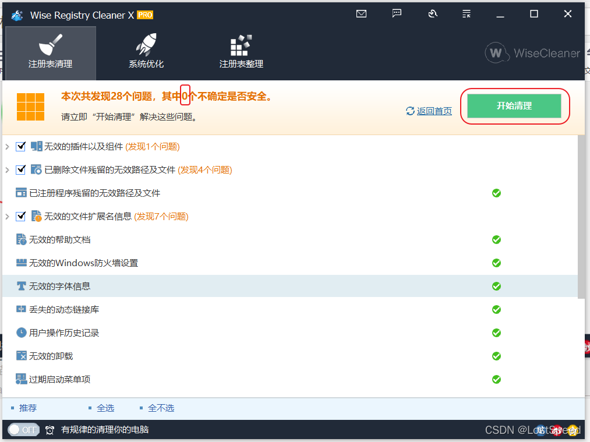Click the invalid Windows firewall settings icon
The width and height of the screenshot is (590, 442).
21,263
